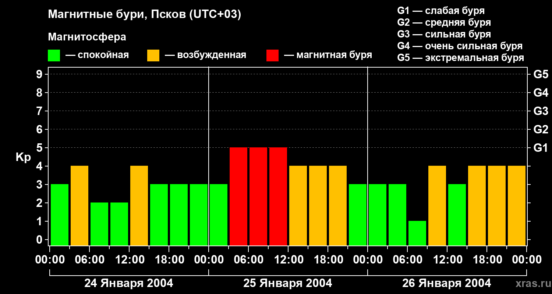
Task: Click the 26 January 12:00–15:00 green bar
Action: coord(457,215)
